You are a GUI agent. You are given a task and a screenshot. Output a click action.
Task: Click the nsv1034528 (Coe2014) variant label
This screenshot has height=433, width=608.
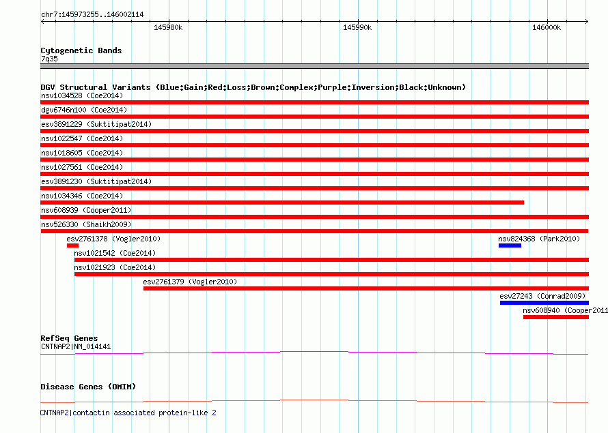pos(82,95)
